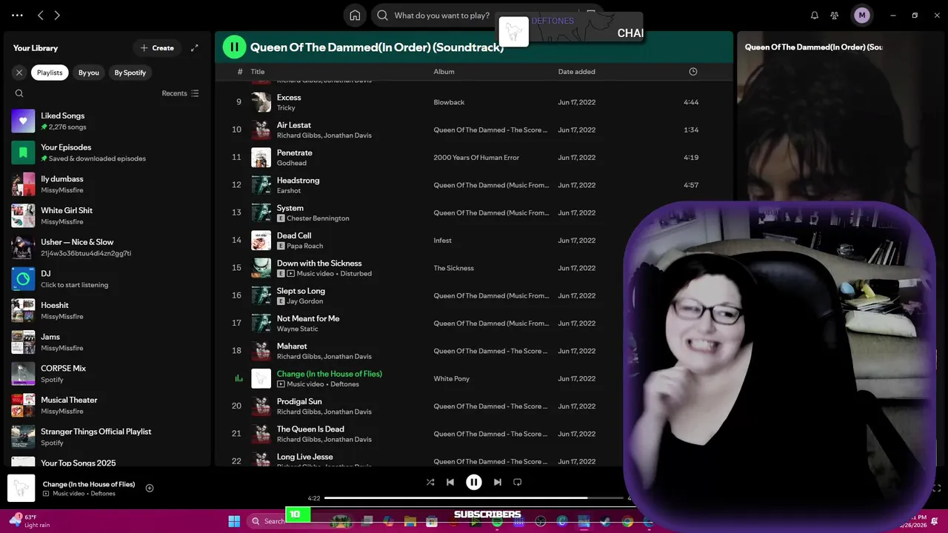The image size is (948, 533).
Task: Open the Usher — Nice & Slow playlist
Action: point(108,247)
